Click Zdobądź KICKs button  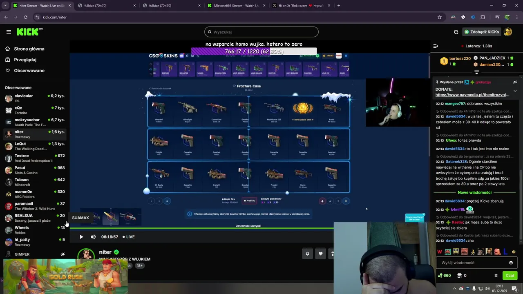coord(482,32)
